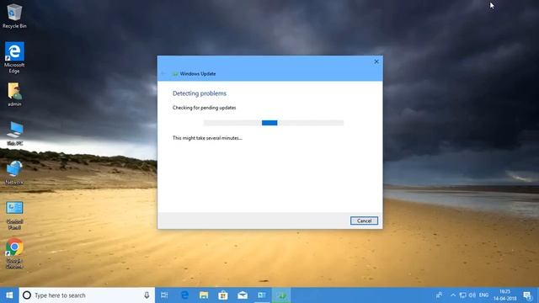Open File Explorer from the taskbar
539x303 pixels.
pos(204,295)
